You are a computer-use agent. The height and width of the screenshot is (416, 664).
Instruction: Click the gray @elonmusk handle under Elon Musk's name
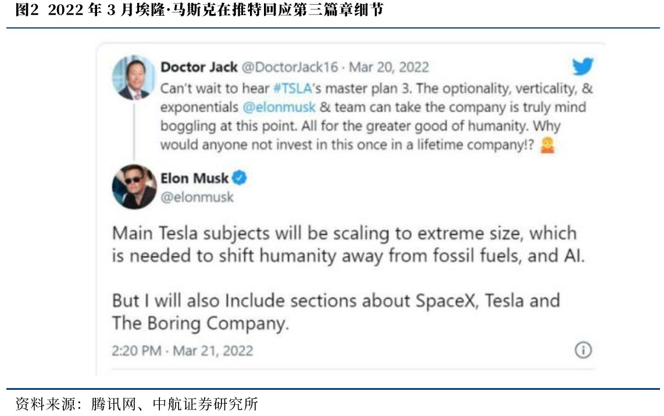(x=197, y=197)
